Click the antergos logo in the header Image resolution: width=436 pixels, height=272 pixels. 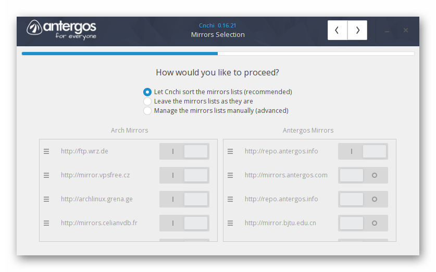click(x=61, y=30)
